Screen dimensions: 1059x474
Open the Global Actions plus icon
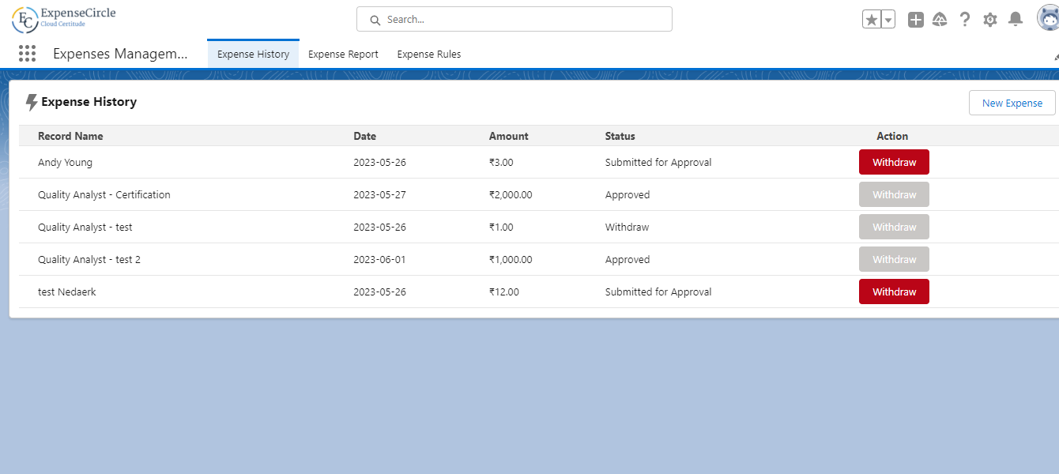click(x=915, y=20)
